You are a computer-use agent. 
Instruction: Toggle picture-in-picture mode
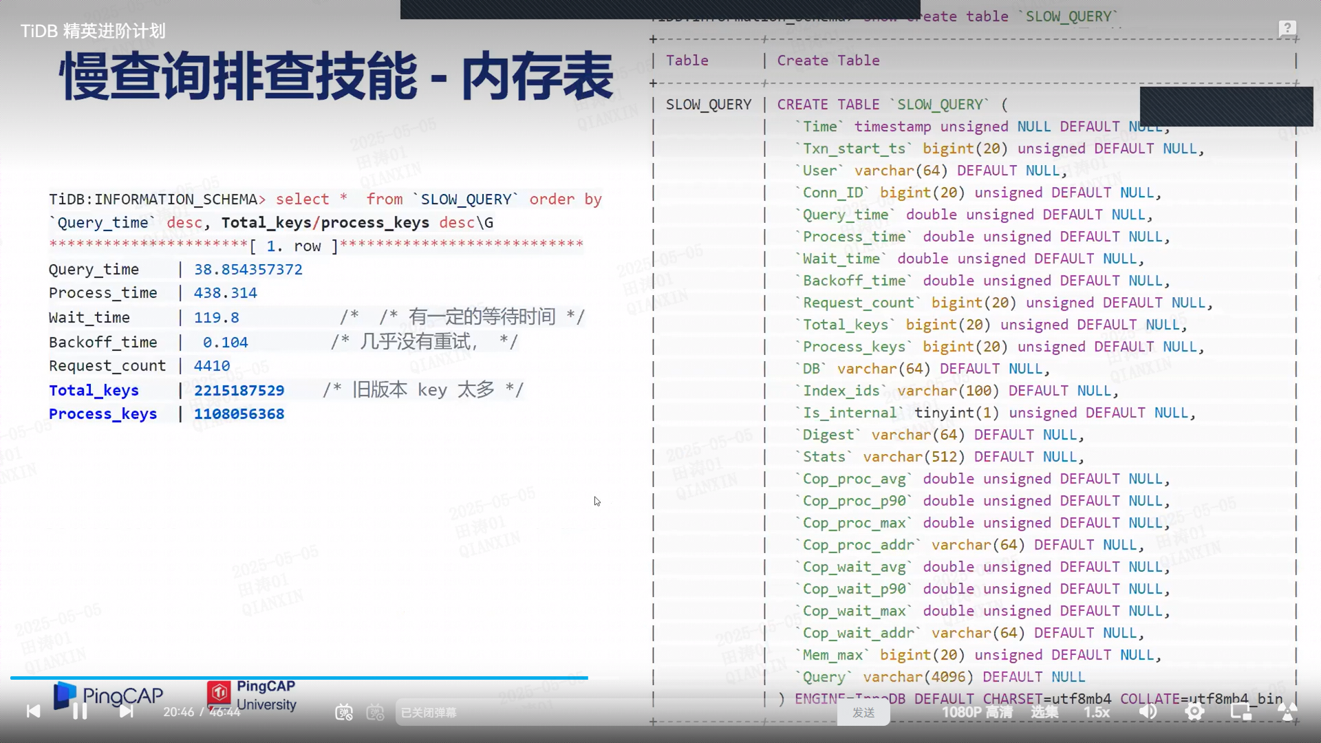point(1241,712)
